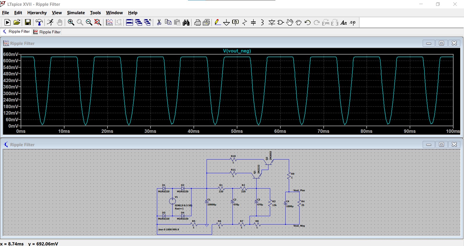Viewport: 464px width, 246px height.
Task: Open the Help menu
Action: click(133, 13)
